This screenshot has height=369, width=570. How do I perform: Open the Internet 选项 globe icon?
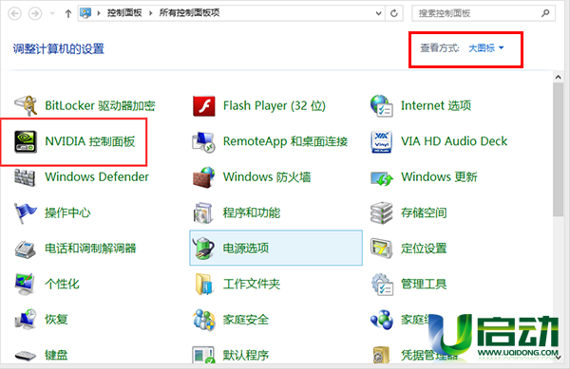(381, 105)
